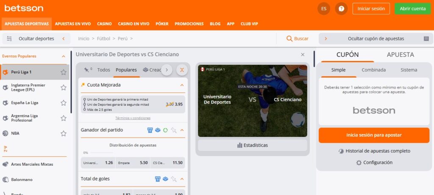The image size is (434, 195).
Task: Click cash out icon in Total de goles
Action: point(158,179)
